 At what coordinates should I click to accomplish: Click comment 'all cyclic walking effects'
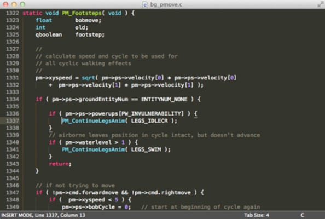[x=88, y=64]
